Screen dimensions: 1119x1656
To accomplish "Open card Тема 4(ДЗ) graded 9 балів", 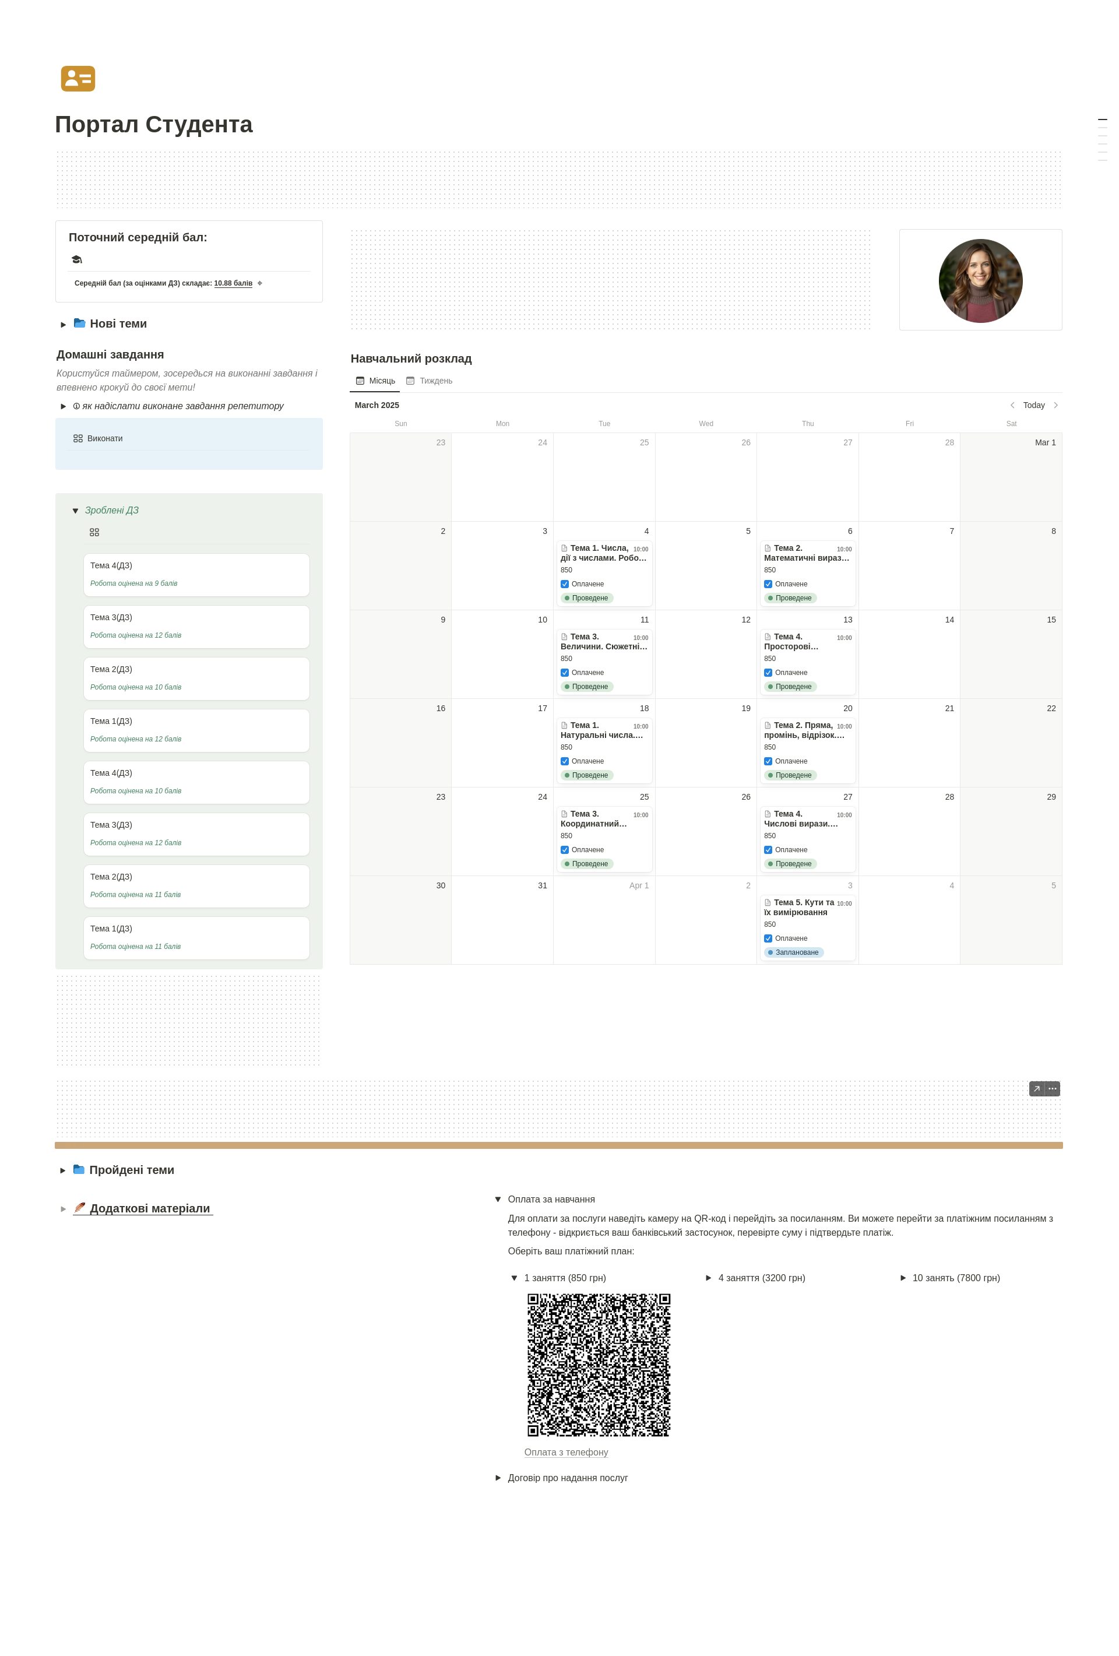I will click(196, 574).
